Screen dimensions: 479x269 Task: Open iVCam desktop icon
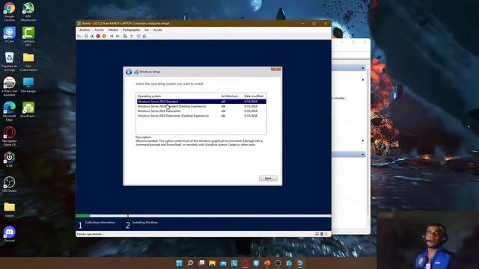[x=9, y=34]
